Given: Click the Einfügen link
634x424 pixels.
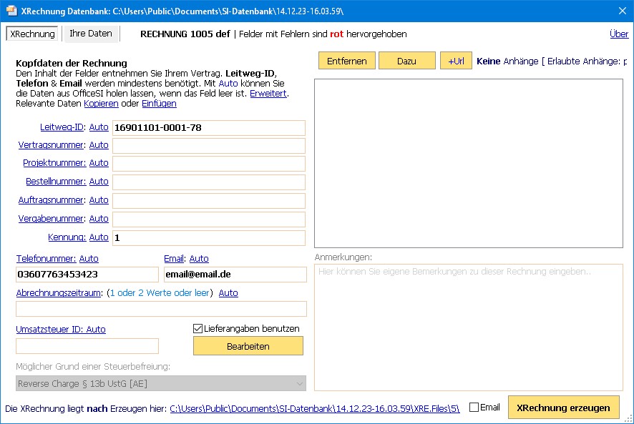Looking at the screenshot, I should pyautogui.click(x=159, y=104).
